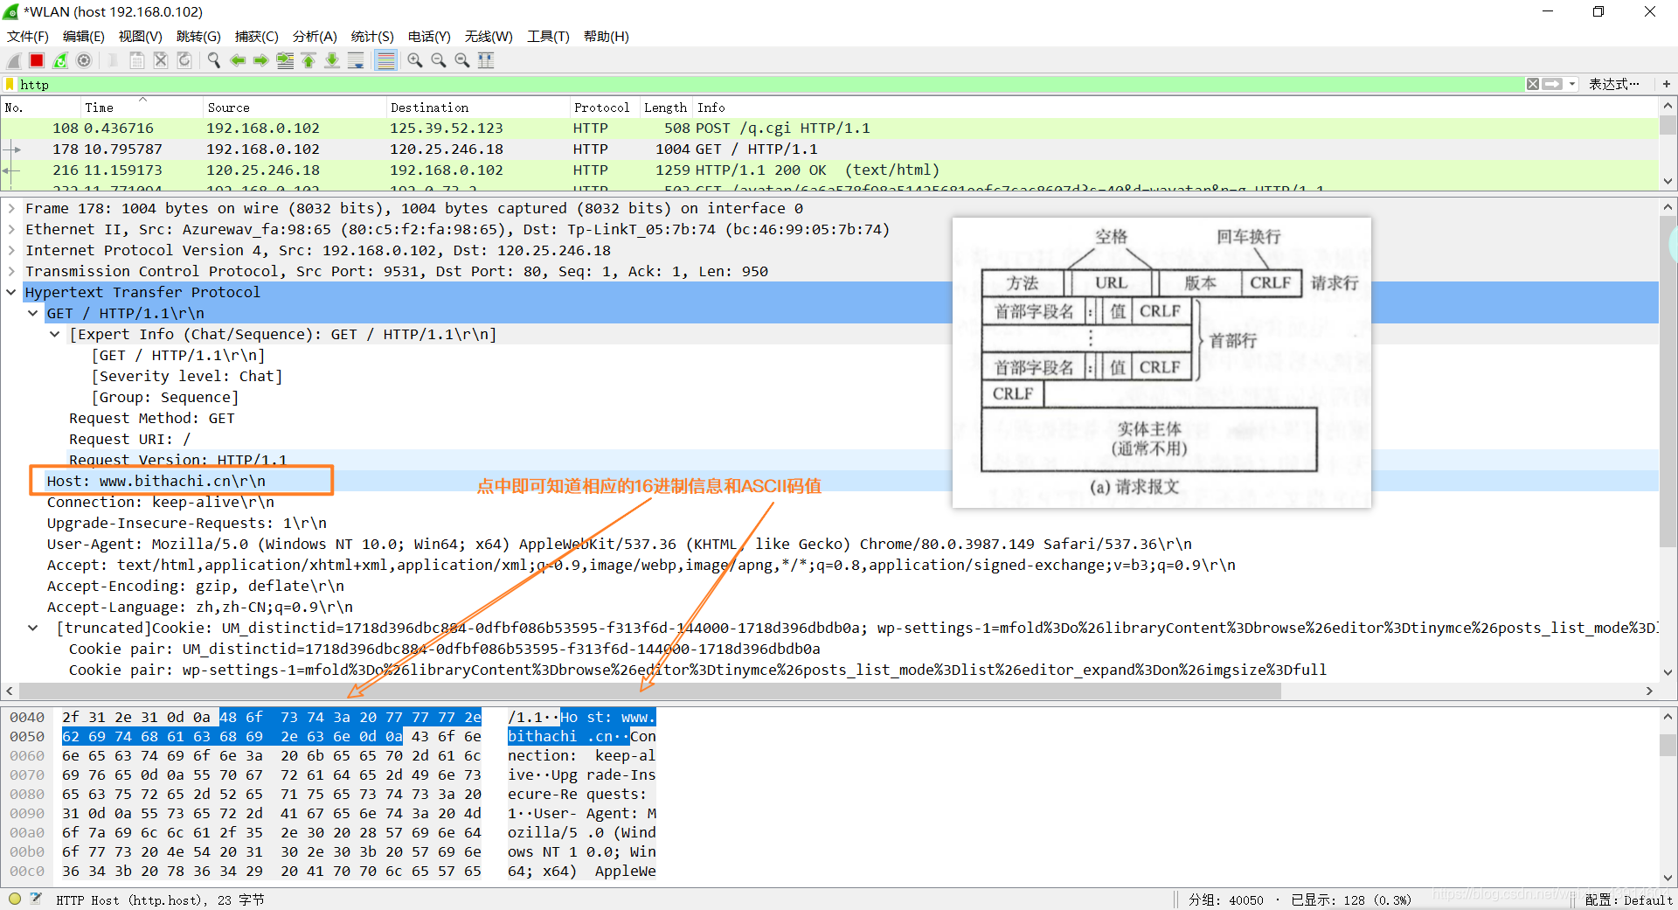Select packet 216 HTTP/1.1 200 OK row

point(829,170)
